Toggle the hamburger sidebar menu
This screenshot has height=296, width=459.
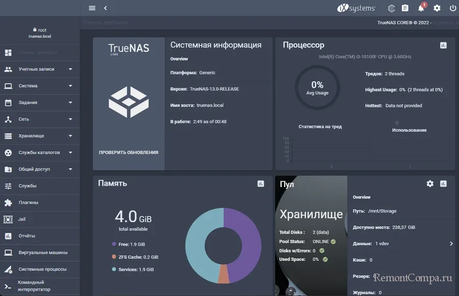[92, 8]
